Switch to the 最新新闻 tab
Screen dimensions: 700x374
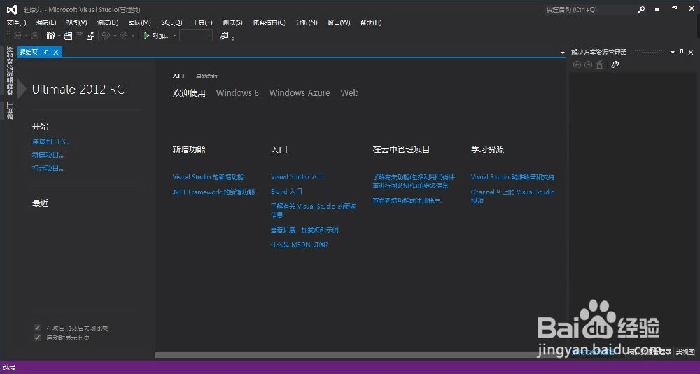pyautogui.click(x=207, y=76)
